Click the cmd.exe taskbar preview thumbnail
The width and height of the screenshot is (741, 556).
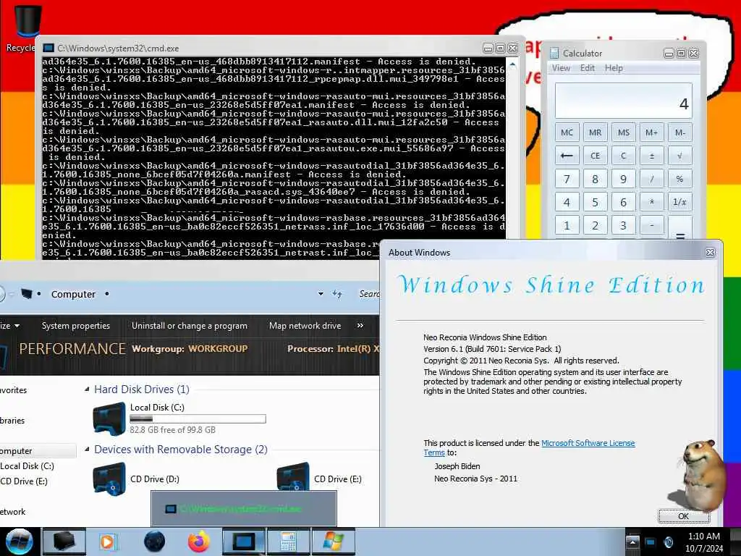243,508
